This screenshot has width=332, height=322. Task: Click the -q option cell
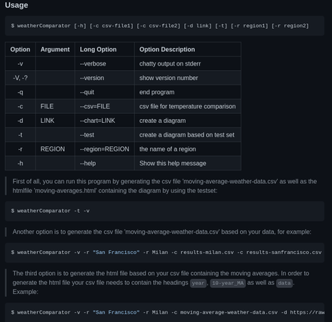(x=20, y=92)
